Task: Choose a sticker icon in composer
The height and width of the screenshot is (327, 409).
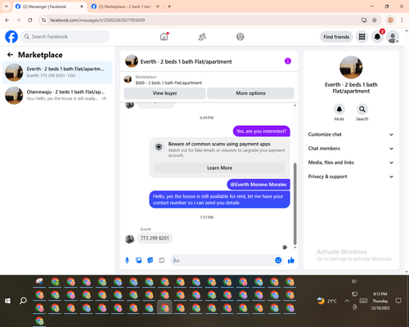Action: click(x=151, y=260)
